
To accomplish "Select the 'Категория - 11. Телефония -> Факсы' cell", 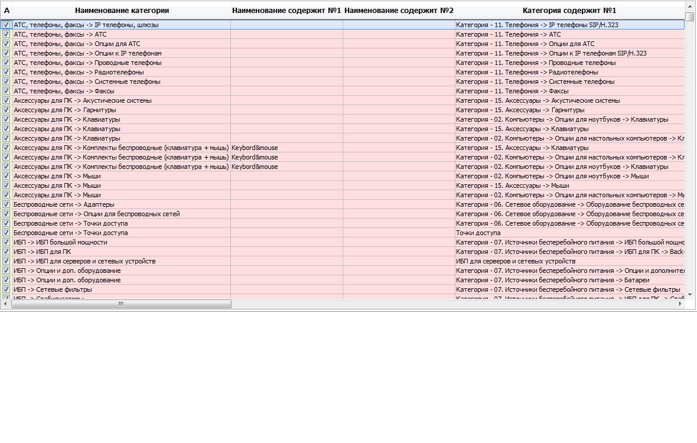I will tap(569, 91).
